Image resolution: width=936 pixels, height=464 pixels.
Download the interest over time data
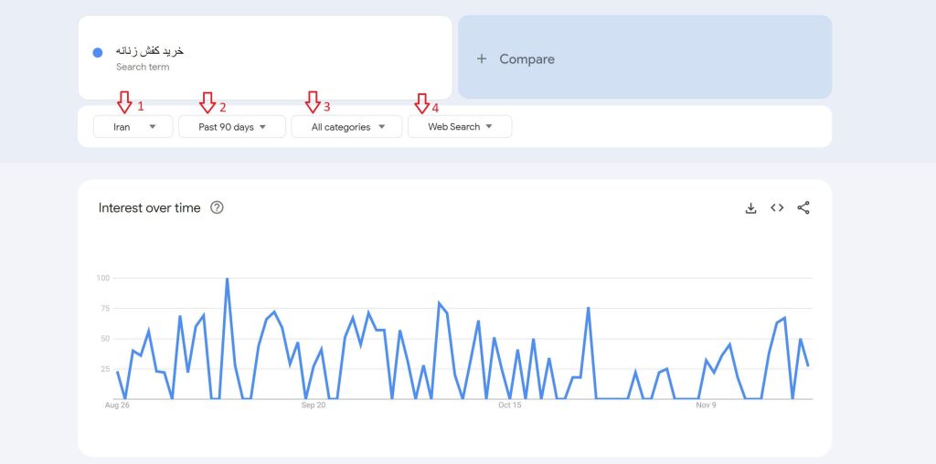[750, 208]
